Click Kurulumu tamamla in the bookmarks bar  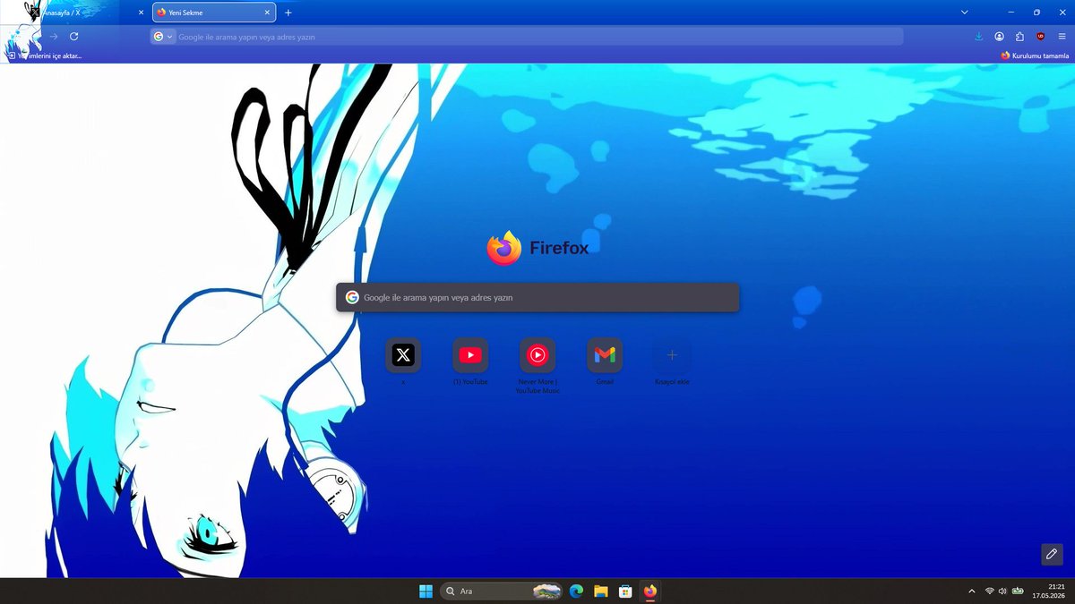pos(1035,55)
